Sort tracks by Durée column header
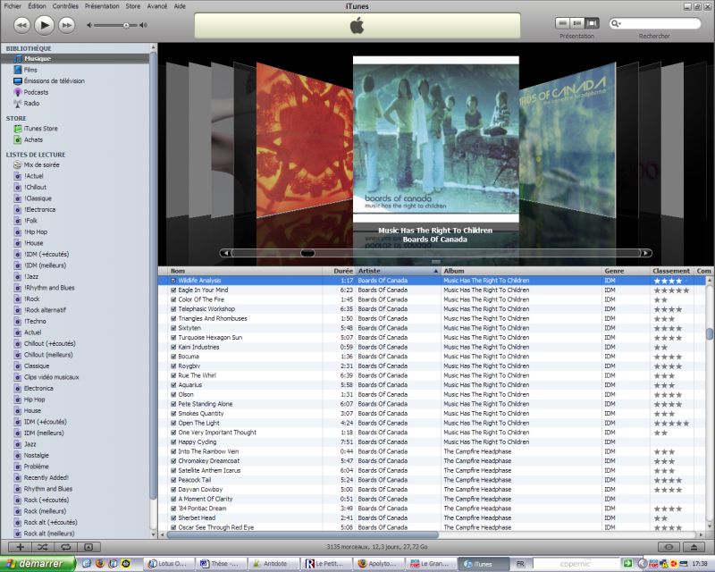The width and height of the screenshot is (715, 572). click(343, 271)
